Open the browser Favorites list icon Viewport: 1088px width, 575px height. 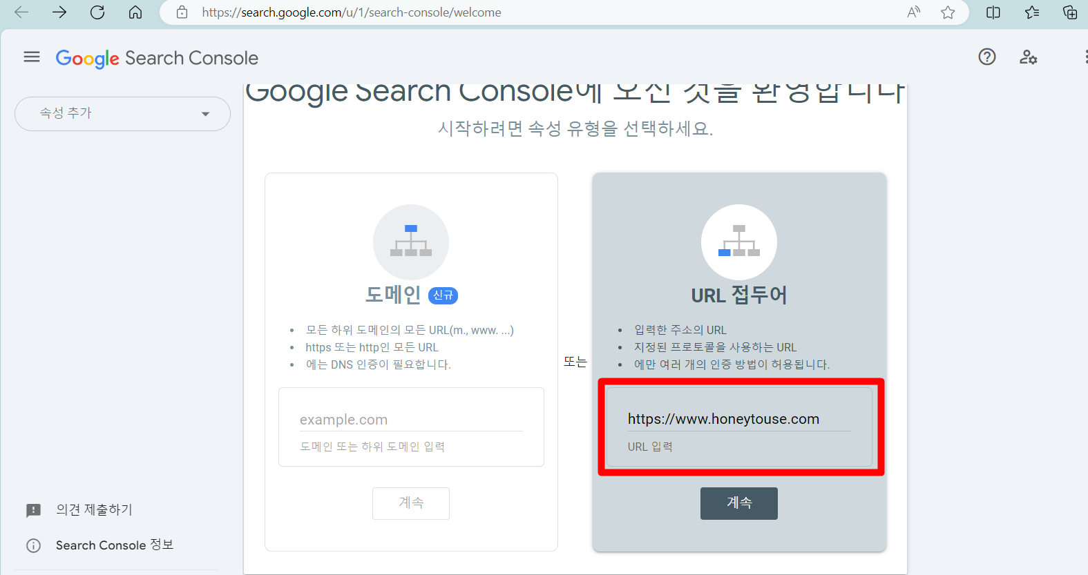(1032, 12)
